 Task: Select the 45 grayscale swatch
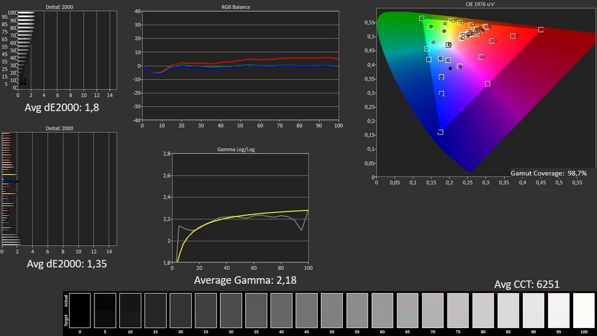pos(306,310)
